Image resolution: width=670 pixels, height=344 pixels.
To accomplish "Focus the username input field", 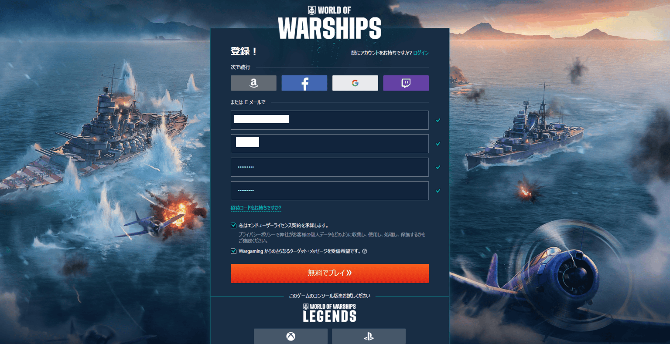I will pyautogui.click(x=330, y=144).
